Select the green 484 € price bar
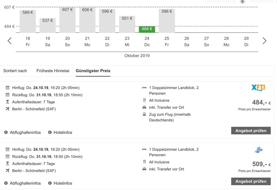 coord(147,29)
